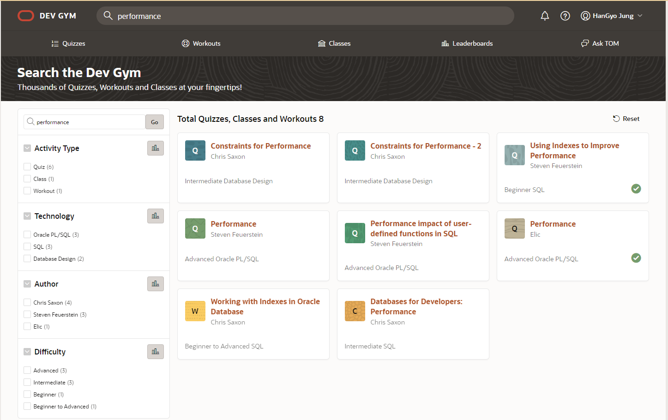Click 'Total Quizzes, Classes and Workouts 8' text

tap(251, 119)
